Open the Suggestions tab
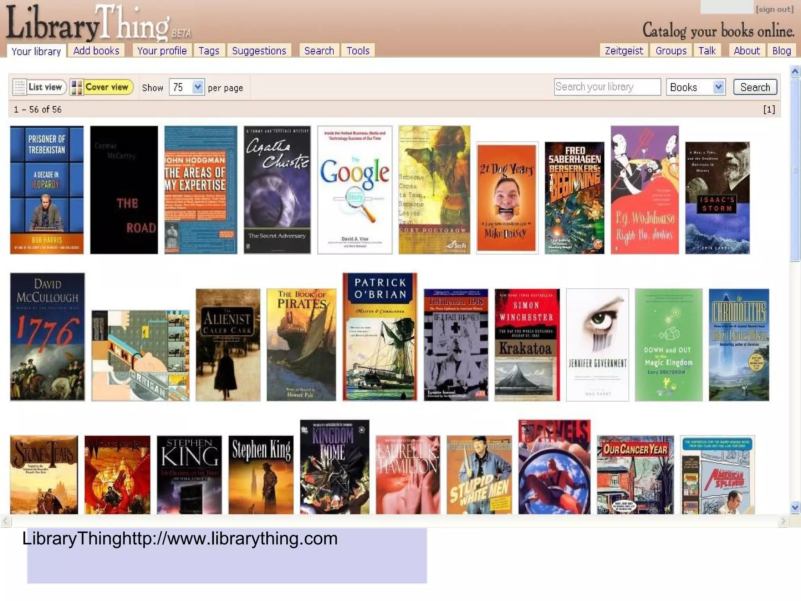The image size is (801, 601). click(259, 51)
